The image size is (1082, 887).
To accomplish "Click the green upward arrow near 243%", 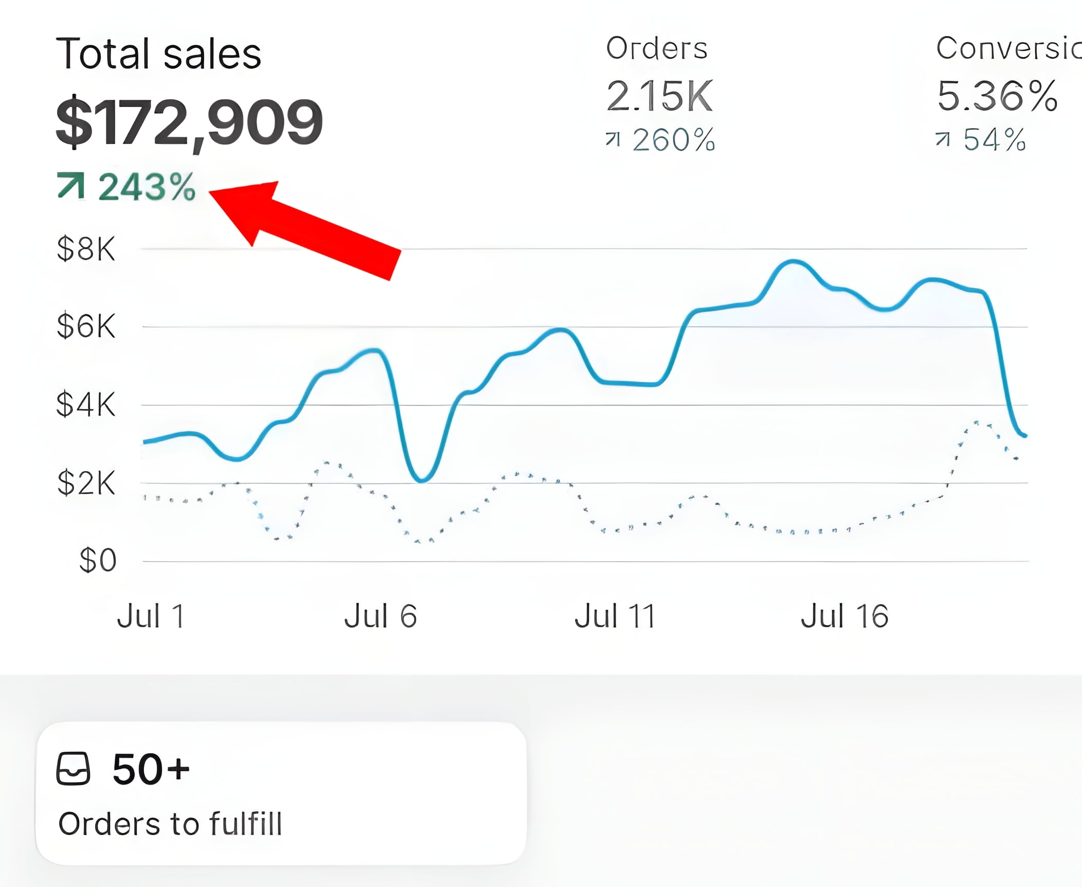I will point(70,186).
